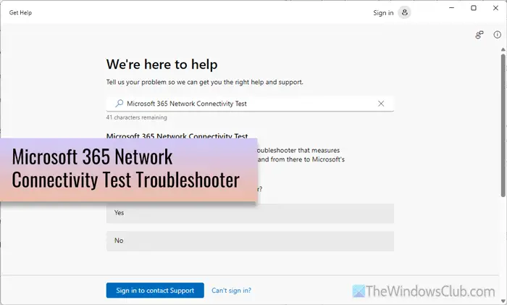Click the TheWindowsClub watermark logo
The height and width of the screenshot is (305, 507).
click(x=424, y=291)
